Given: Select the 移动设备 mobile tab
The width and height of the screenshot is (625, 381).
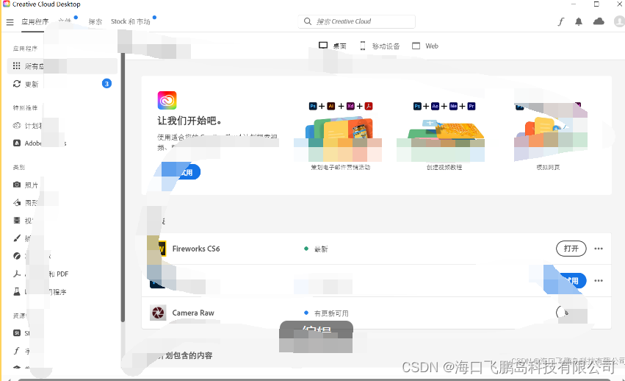Looking at the screenshot, I should tap(380, 46).
